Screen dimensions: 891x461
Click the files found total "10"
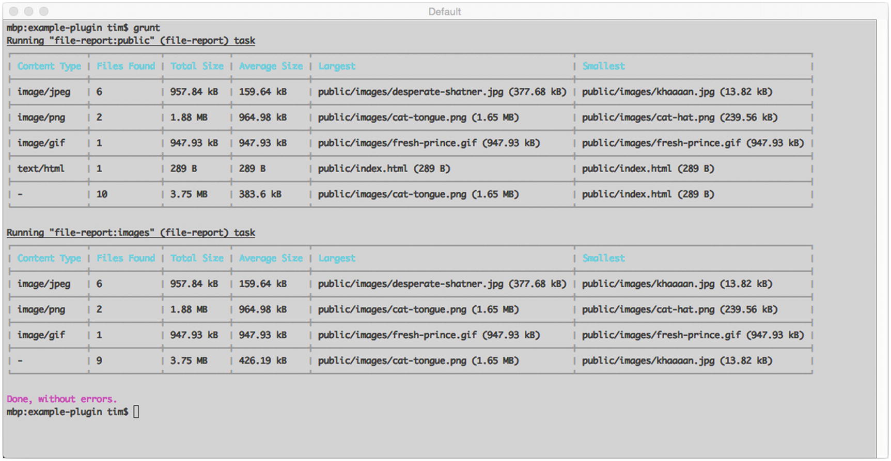tap(102, 194)
